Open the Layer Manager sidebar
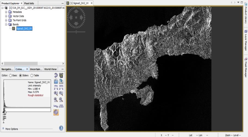 pos(246,40)
